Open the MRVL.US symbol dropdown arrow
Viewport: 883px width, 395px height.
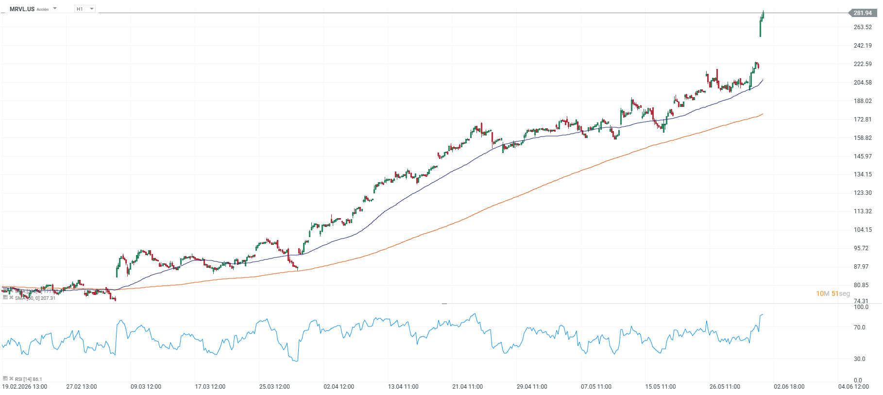point(55,8)
